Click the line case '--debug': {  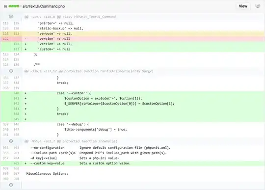click(x=132, y=124)
